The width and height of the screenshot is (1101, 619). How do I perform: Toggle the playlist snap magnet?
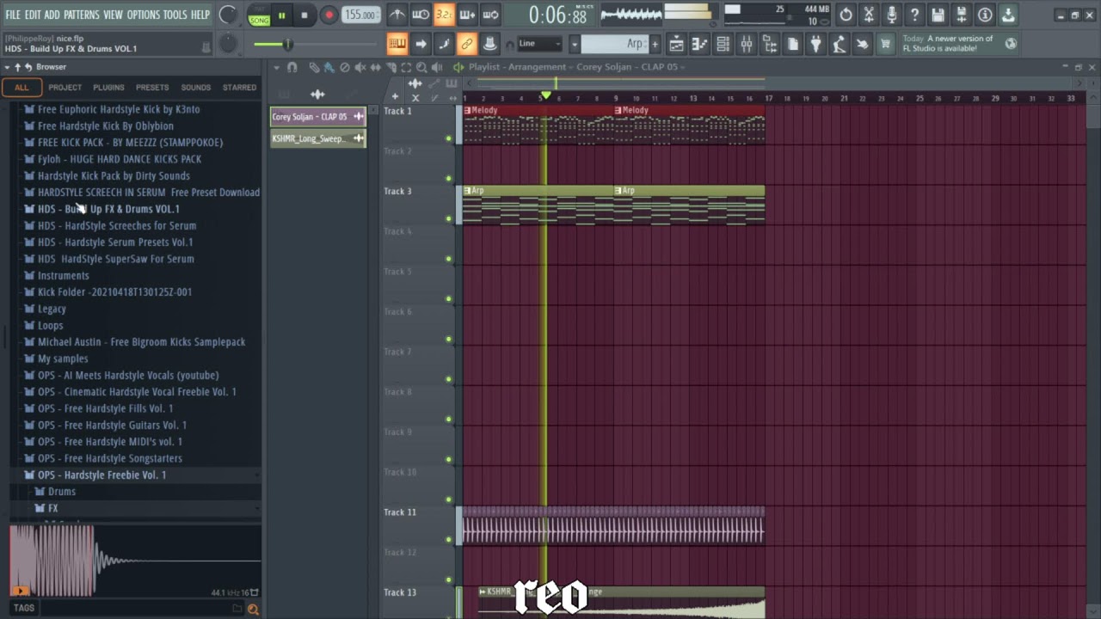(292, 67)
